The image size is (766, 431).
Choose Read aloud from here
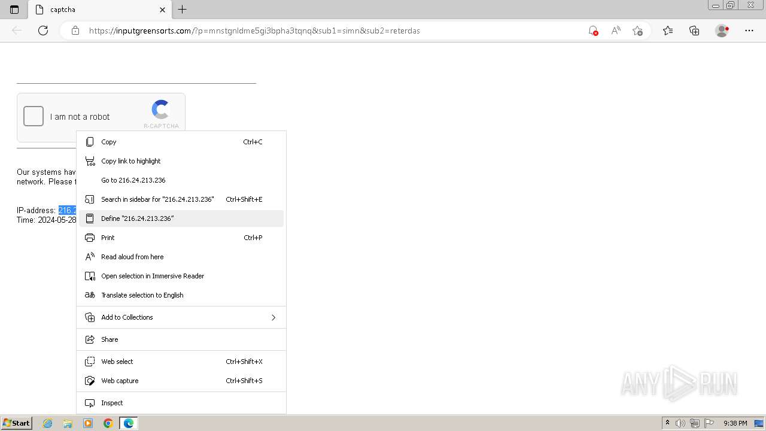(x=181, y=257)
